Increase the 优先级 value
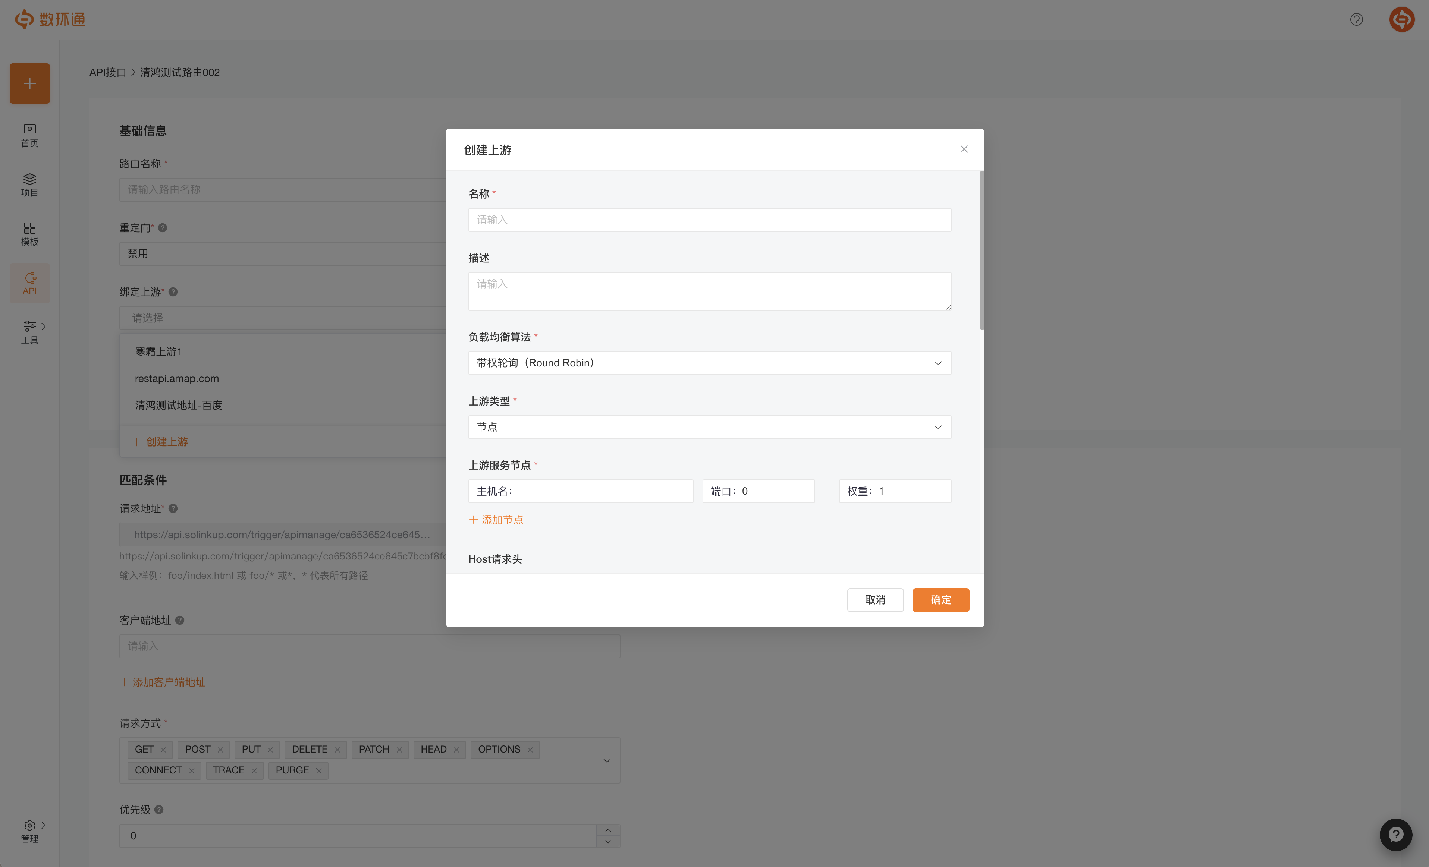The height and width of the screenshot is (867, 1429). click(x=608, y=830)
